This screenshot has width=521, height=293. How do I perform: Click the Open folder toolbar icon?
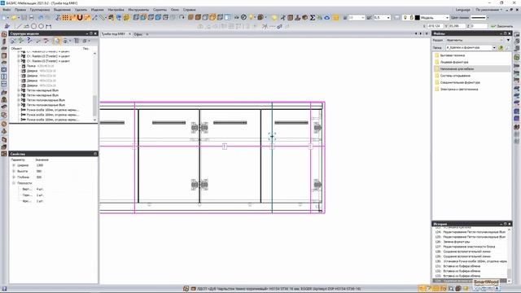pyautogui.click(x=13, y=18)
